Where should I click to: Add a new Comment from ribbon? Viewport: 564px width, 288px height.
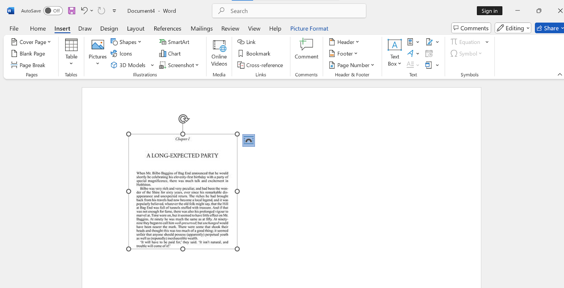pyautogui.click(x=306, y=49)
